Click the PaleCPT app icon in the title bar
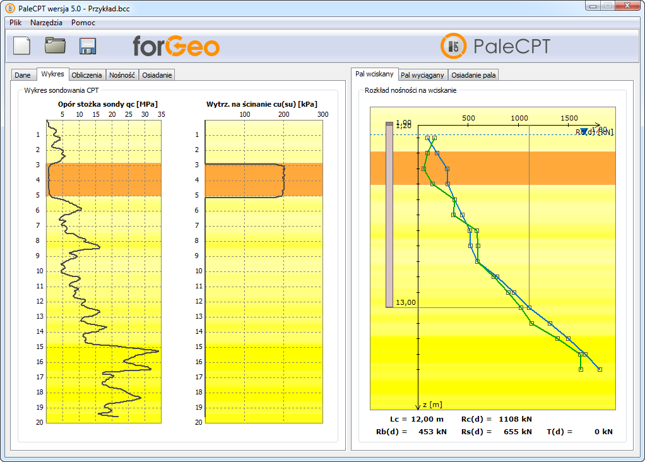645x462 pixels. pyautogui.click(x=9, y=8)
